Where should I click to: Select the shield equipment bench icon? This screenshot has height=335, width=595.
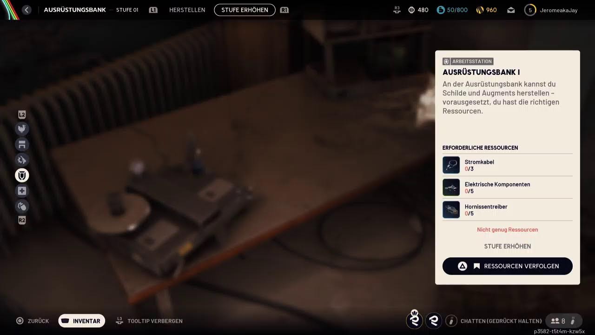click(22, 175)
